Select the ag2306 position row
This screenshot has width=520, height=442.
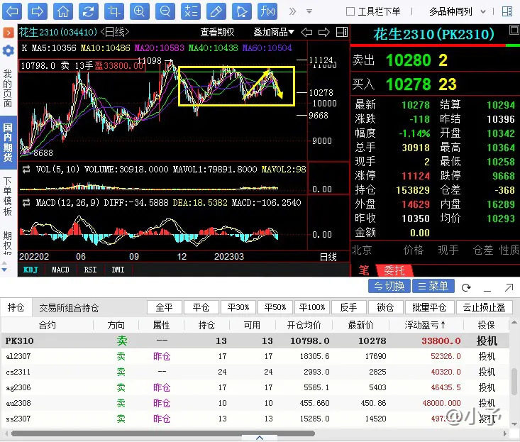[255, 387]
